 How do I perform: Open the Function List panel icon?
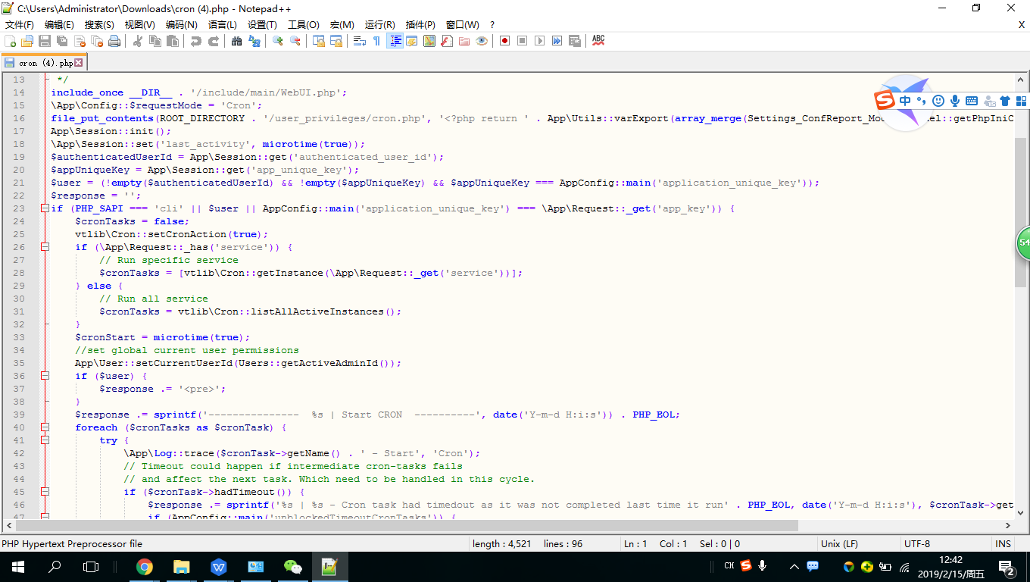(x=447, y=41)
